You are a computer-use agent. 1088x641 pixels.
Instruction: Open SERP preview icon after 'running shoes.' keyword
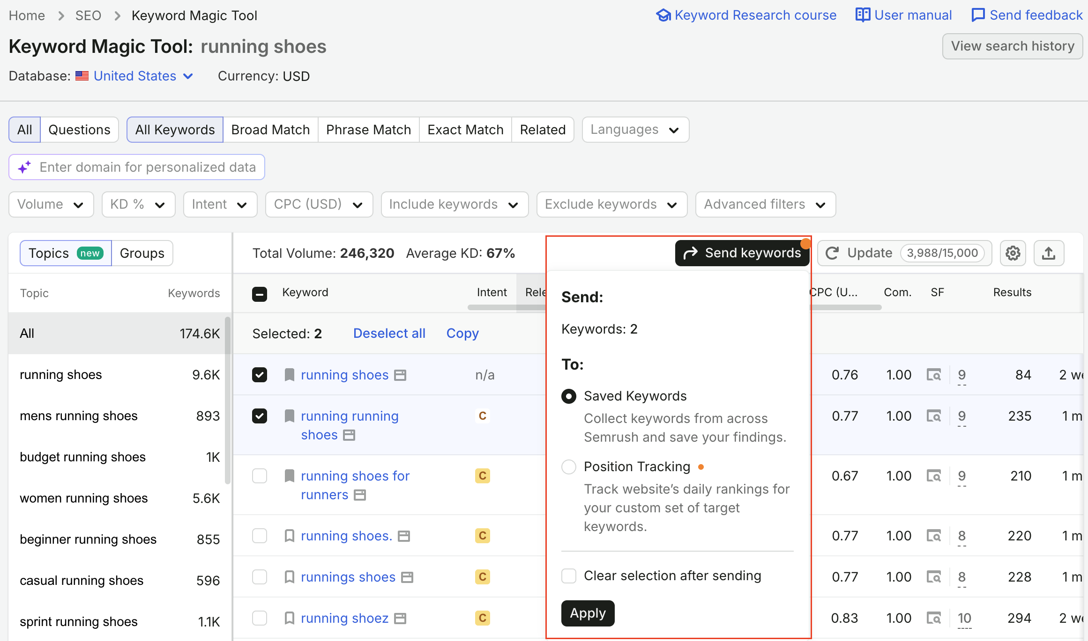(404, 536)
